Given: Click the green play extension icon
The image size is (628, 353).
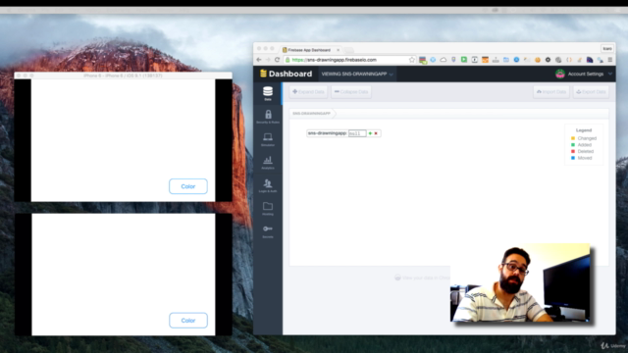Looking at the screenshot, I should pos(464,60).
